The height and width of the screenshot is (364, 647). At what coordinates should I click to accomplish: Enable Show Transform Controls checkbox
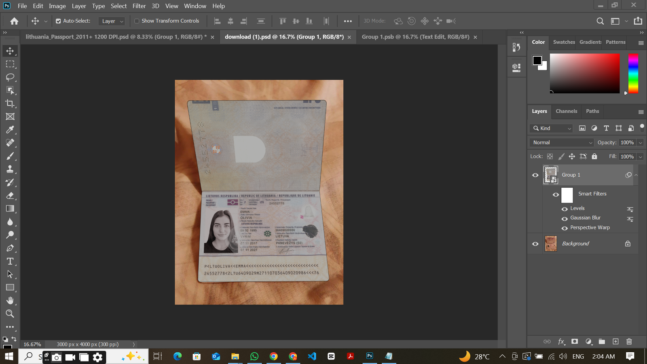137,21
